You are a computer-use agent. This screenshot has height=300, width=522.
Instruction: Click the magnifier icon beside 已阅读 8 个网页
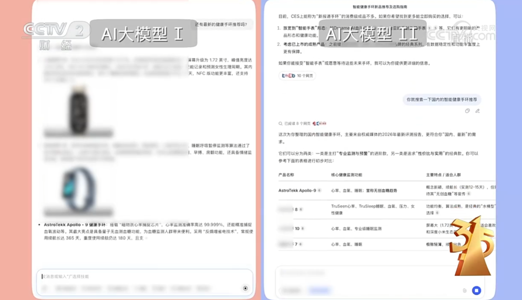coord(280,122)
